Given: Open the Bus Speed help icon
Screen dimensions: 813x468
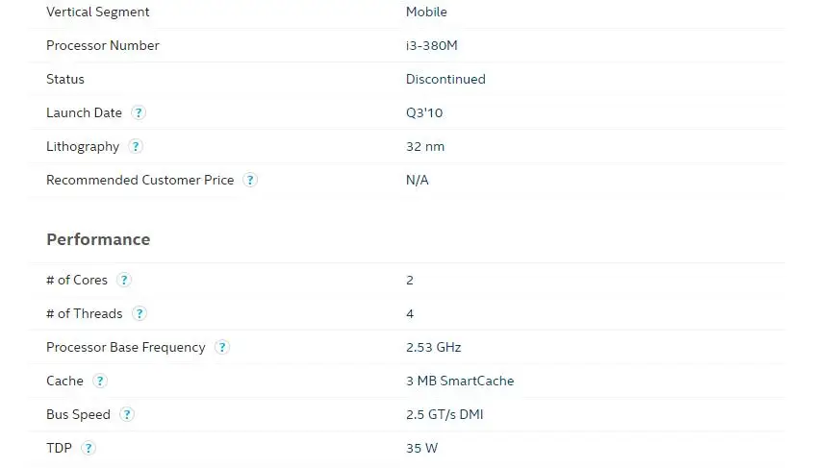Looking at the screenshot, I should click(x=126, y=414).
